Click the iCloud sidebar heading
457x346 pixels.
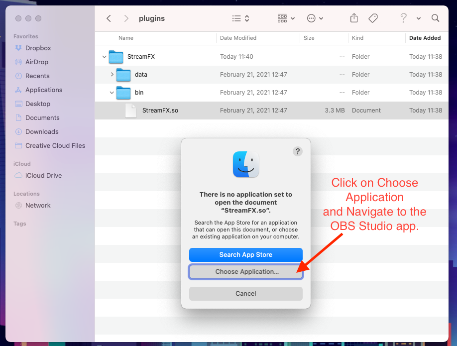(x=22, y=164)
